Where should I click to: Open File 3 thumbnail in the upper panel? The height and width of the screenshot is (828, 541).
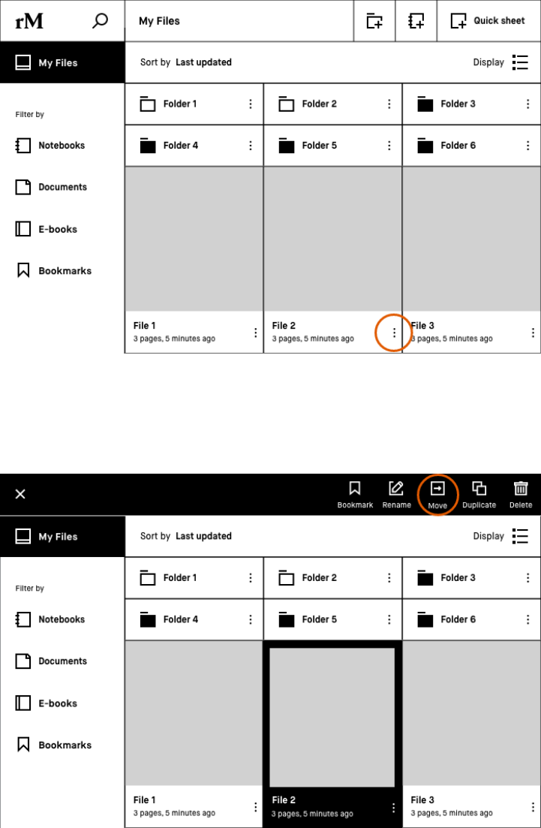tap(471, 239)
